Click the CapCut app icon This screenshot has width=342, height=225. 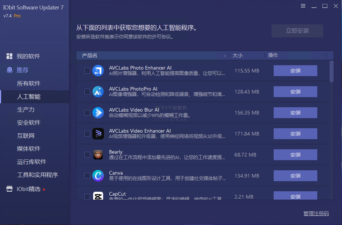point(98,196)
